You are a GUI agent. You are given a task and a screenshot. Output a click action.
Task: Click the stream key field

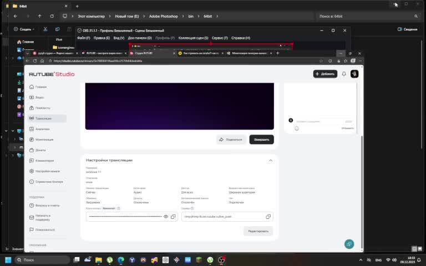tap(132, 217)
